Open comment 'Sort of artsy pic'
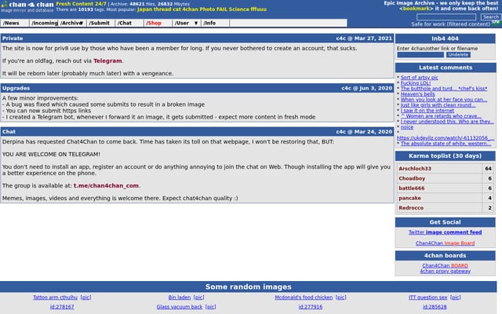 (420, 78)
